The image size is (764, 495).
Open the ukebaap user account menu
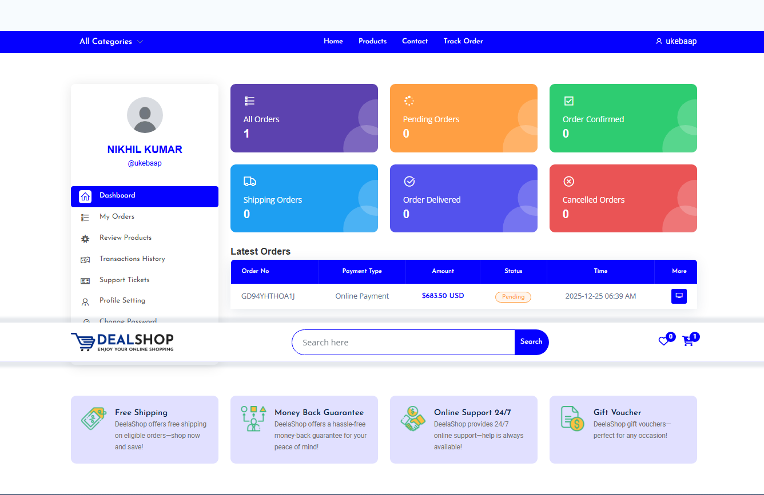point(676,41)
